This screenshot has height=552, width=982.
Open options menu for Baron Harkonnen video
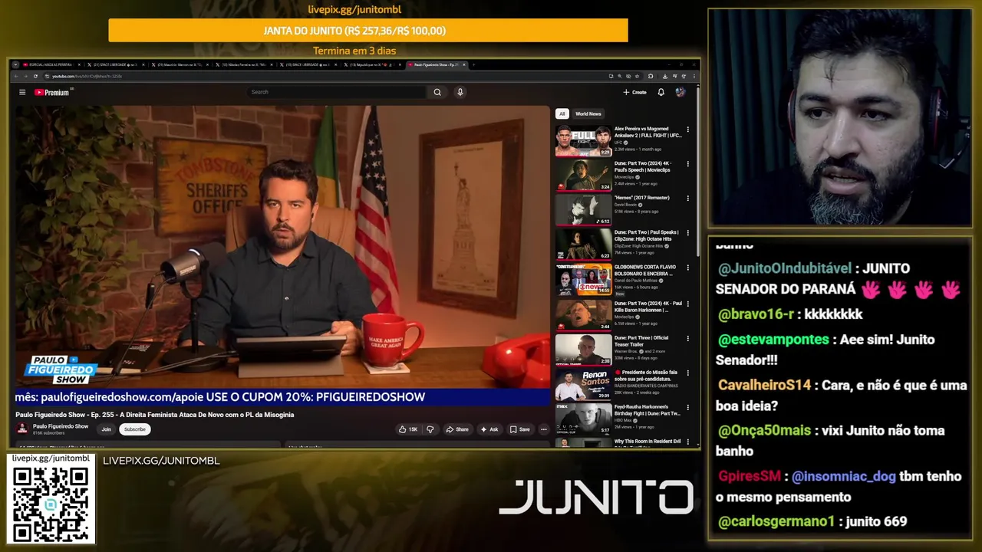click(x=687, y=303)
